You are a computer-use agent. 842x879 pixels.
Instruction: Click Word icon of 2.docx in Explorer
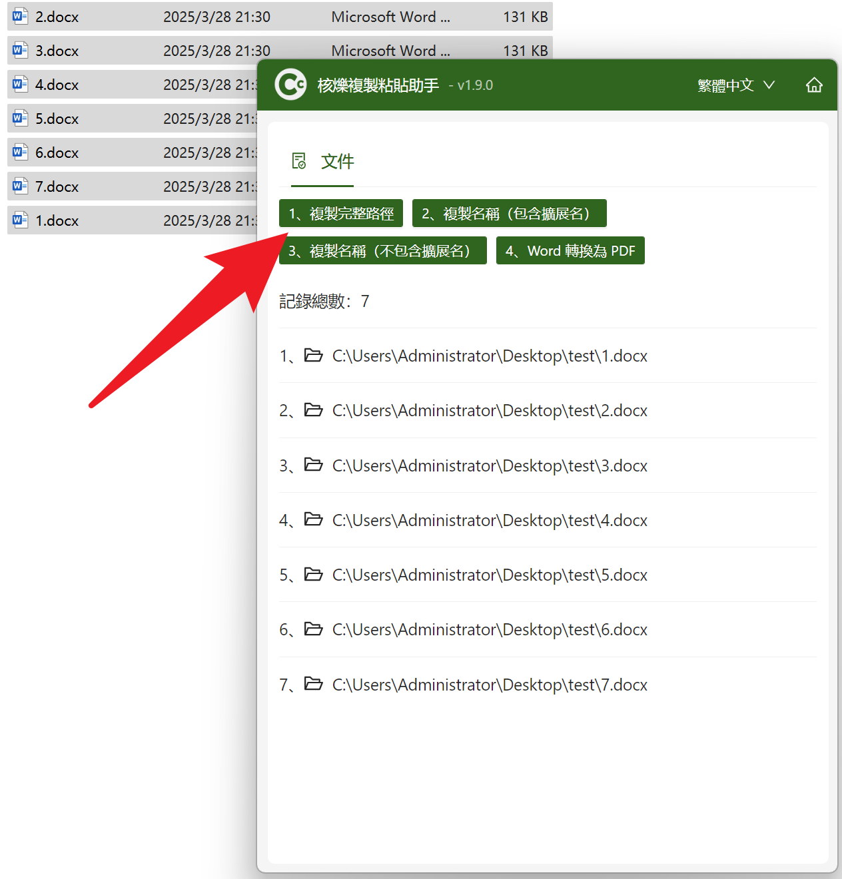click(x=20, y=16)
